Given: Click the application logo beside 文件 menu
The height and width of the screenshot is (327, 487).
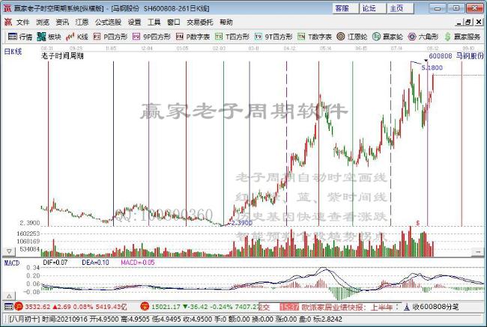Looking at the screenshot, I should click(8, 22).
